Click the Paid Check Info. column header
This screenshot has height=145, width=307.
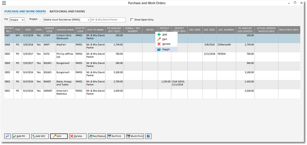click(x=289, y=30)
